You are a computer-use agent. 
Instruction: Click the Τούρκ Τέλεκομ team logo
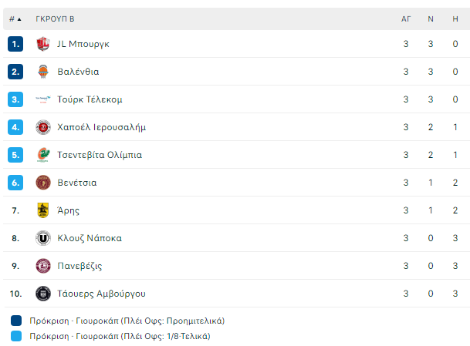pos(43,99)
